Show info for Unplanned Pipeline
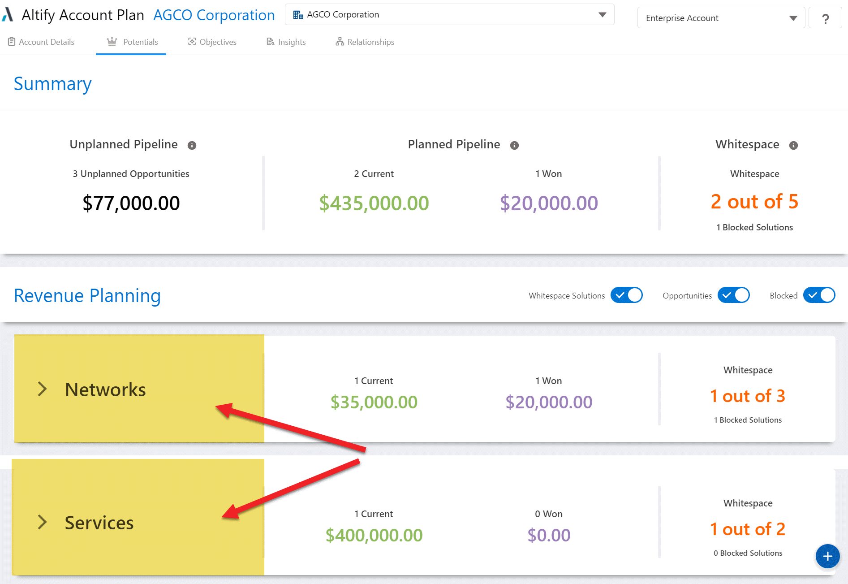848x584 pixels. [192, 145]
